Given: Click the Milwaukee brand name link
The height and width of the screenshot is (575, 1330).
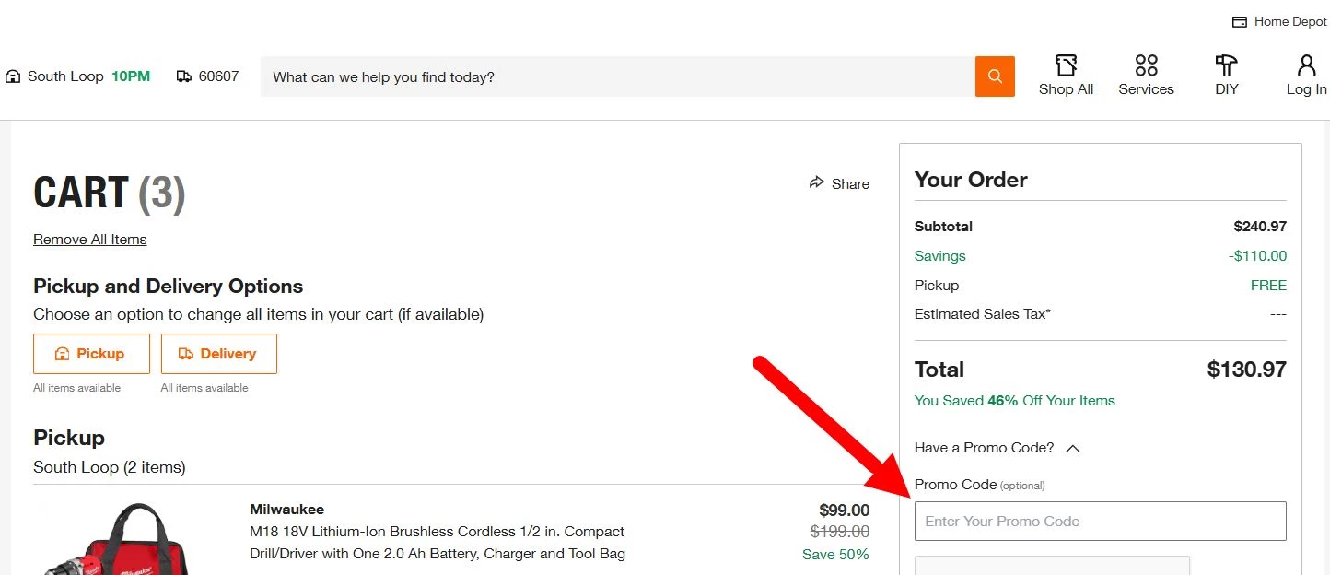Looking at the screenshot, I should coord(286,510).
